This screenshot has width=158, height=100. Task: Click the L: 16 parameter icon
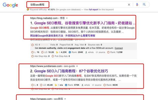tap(32, 52)
